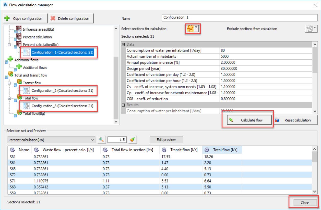Open the Percent calculation(Ro) preview dropdown
Screen dimensions: 321x210
51,140
